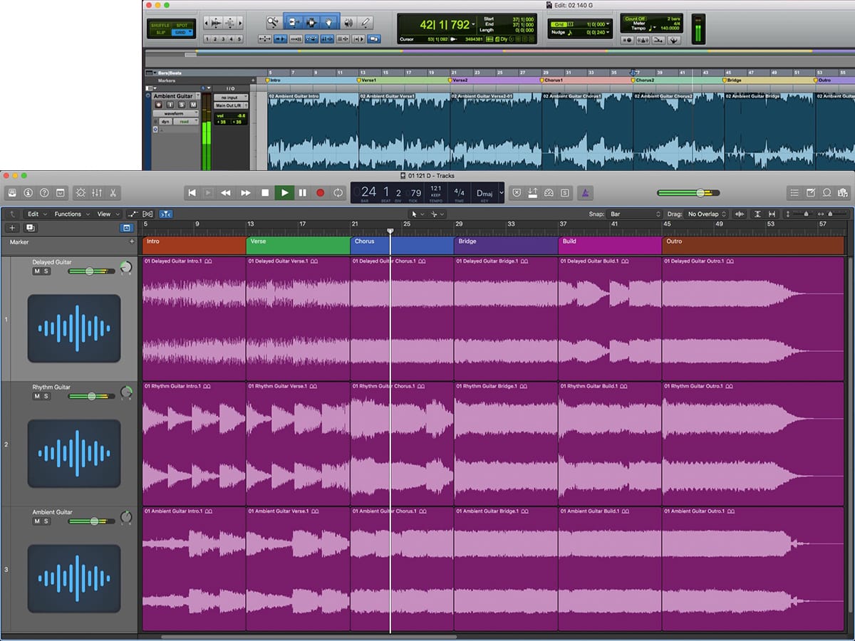
Task: Open the Drag mode dropdown showing No Overlap
Action: point(707,214)
